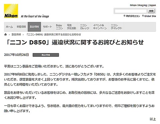160x124 pixels.
Task: Open the サポート menu tab
Action: pyautogui.click(x=47, y=27)
